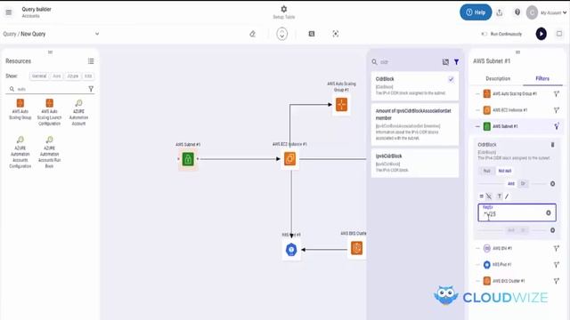The image size is (570, 320).
Task: Open the notifications bell icon
Action: pos(517,12)
